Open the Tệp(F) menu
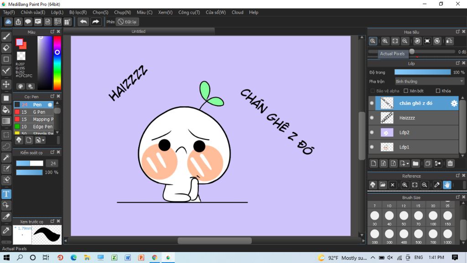The width and height of the screenshot is (467, 263). 9,12
